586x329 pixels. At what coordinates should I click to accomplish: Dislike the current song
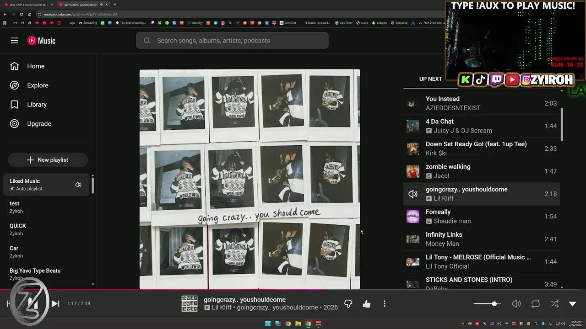pos(348,304)
